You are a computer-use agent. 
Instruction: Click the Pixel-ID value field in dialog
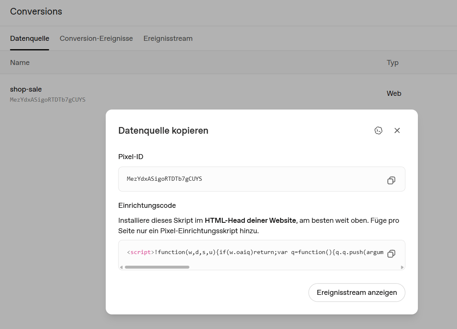pos(262,179)
